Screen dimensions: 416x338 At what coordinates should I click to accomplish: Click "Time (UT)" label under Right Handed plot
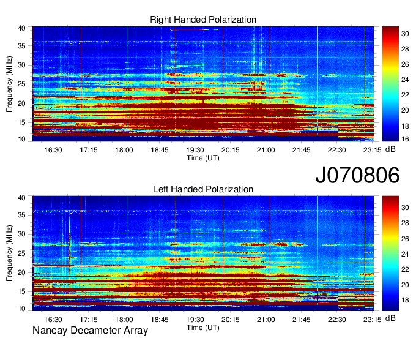[x=203, y=158]
